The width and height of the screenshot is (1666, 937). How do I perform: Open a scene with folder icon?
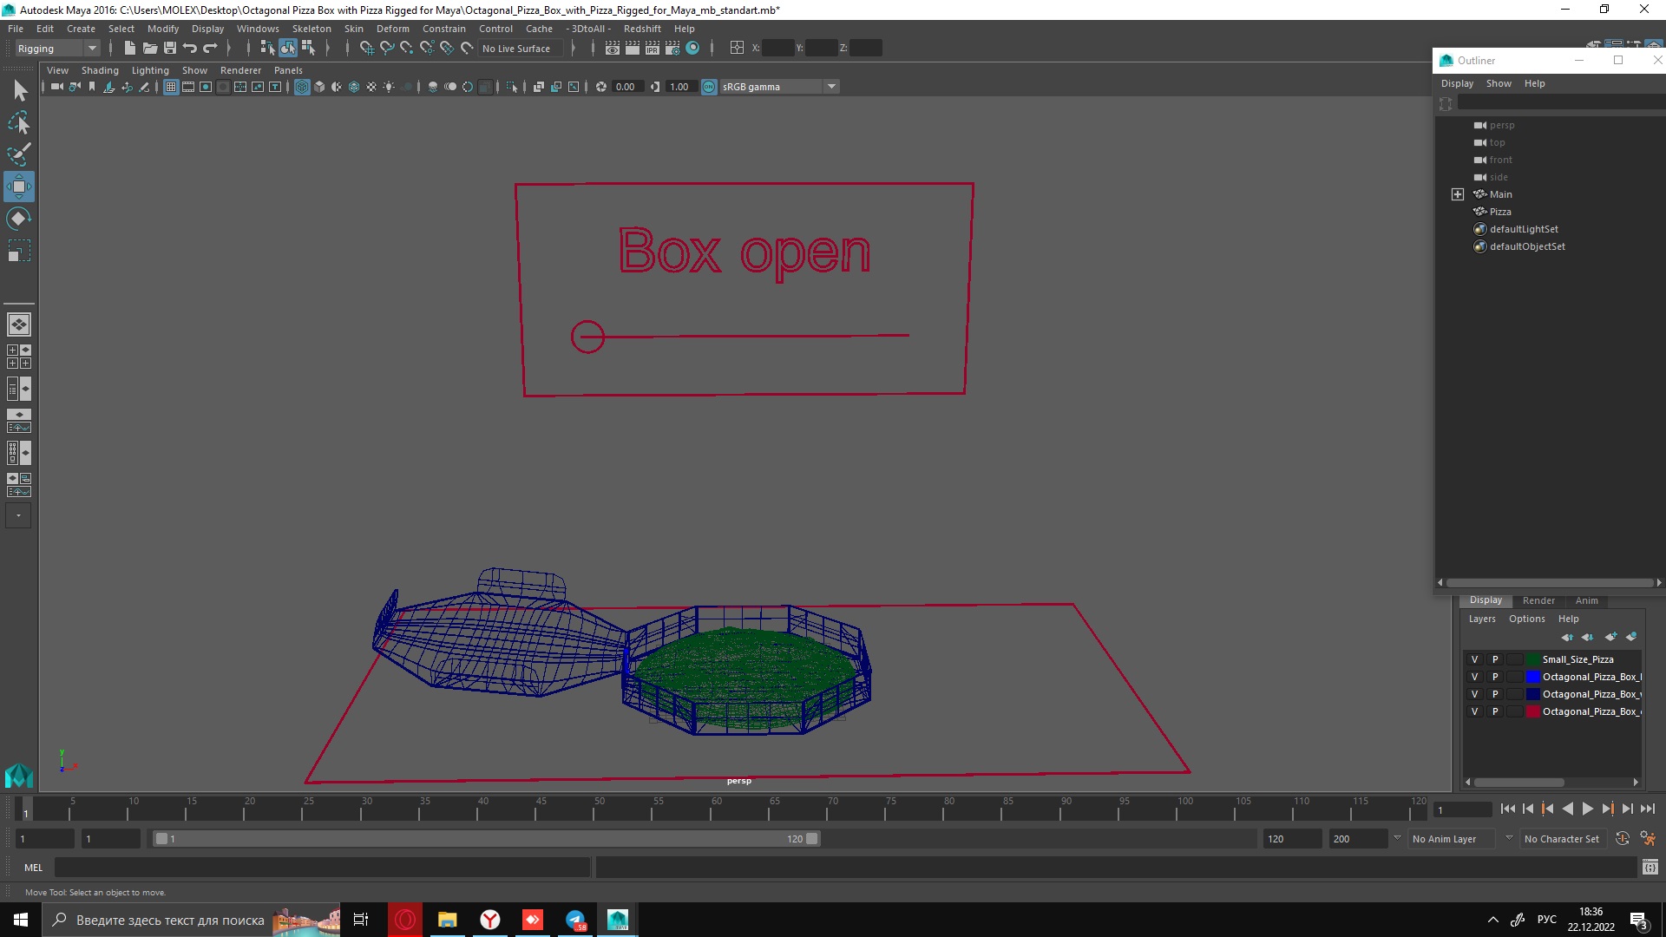point(149,49)
